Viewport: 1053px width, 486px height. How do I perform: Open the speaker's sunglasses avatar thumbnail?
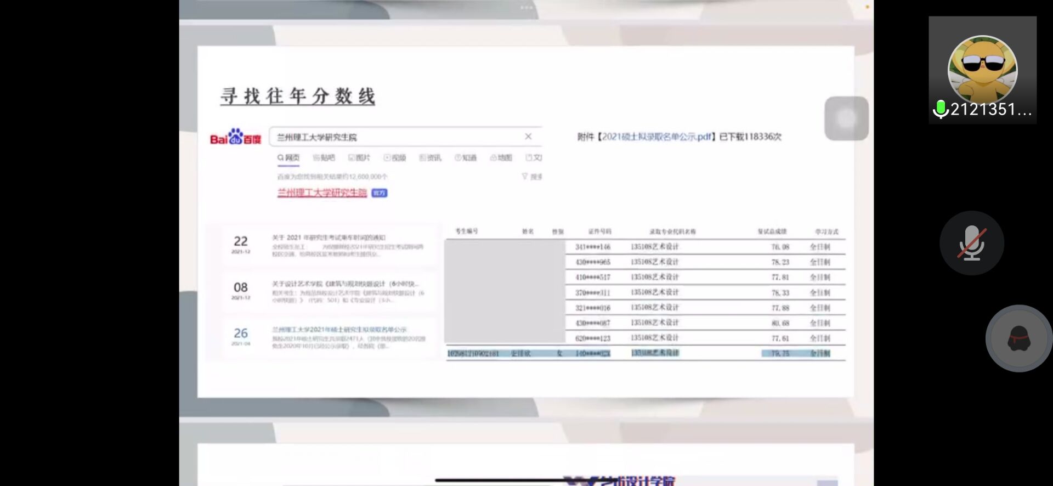click(982, 68)
